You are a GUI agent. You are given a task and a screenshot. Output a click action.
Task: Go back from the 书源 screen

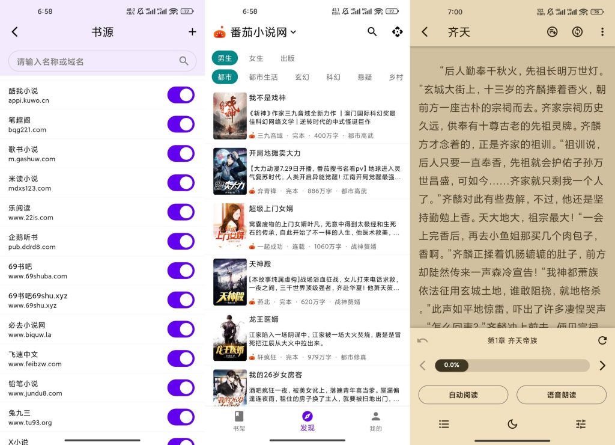tap(15, 32)
